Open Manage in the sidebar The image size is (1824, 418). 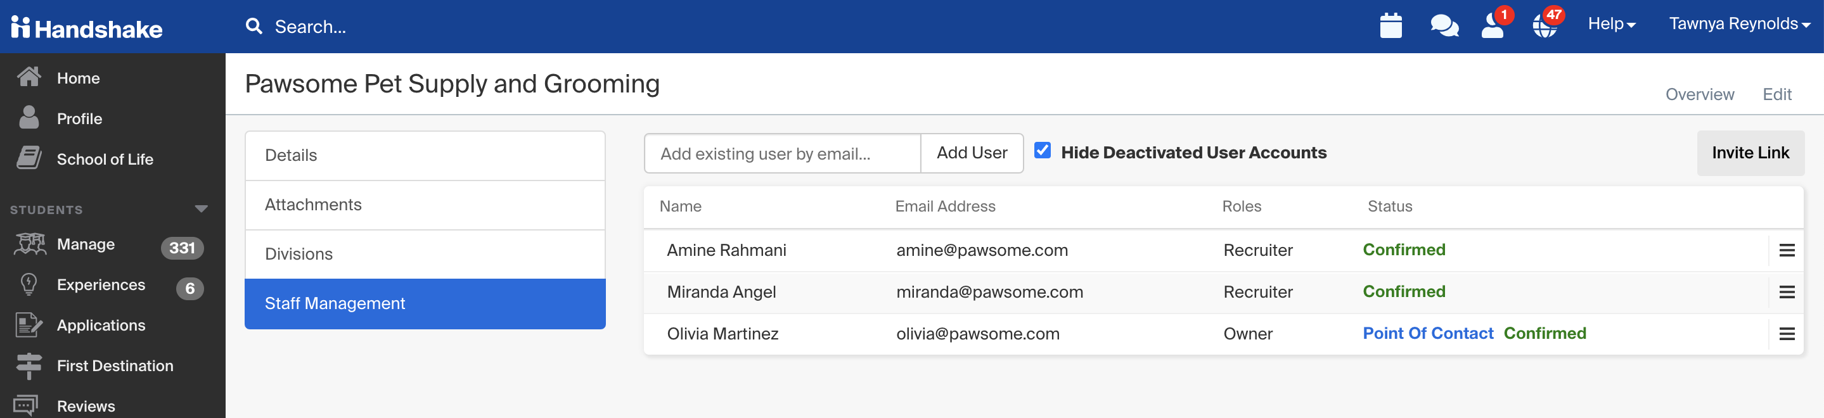pyautogui.click(x=86, y=244)
